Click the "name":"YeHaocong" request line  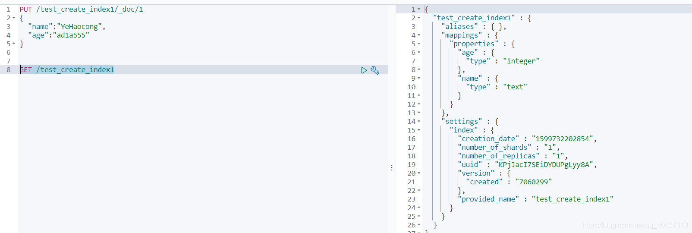coord(67,26)
